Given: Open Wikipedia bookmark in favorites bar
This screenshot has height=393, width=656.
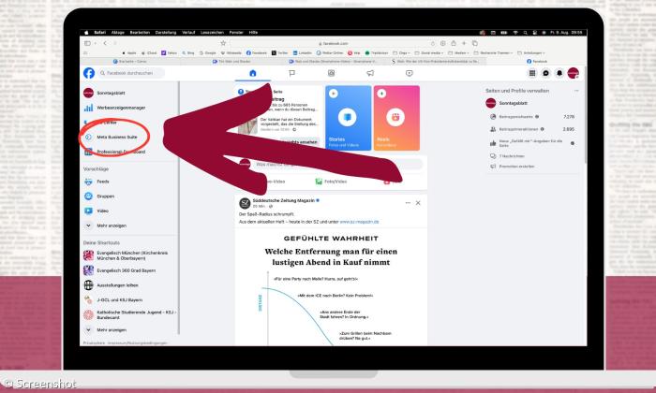Looking at the screenshot, I should [x=231, y=53].
